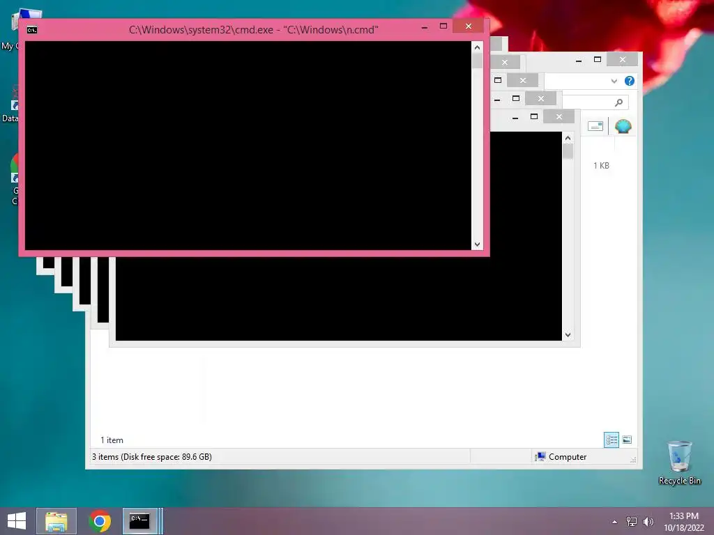Open the cmd.exe system menu icon in title bar

pos(32,30)
